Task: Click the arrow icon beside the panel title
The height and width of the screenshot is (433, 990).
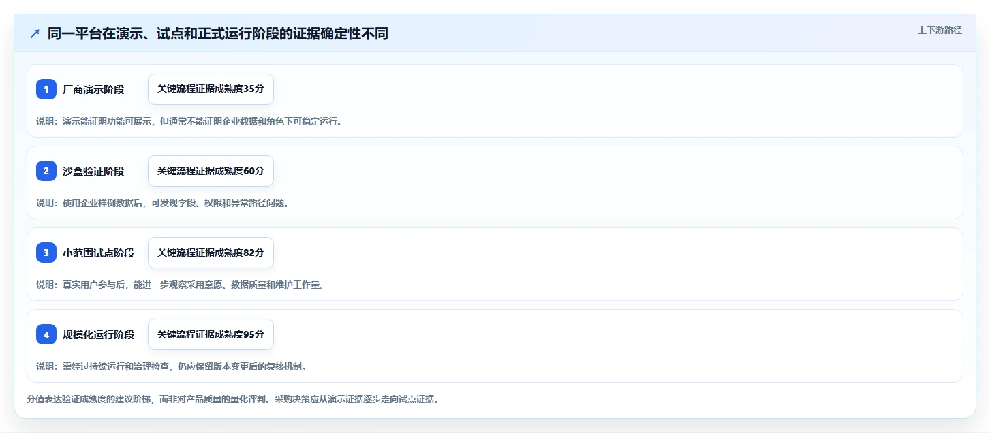Action: (35, 33)
